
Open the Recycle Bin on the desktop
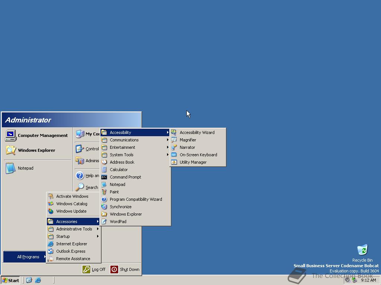click(x=362, y=253)
